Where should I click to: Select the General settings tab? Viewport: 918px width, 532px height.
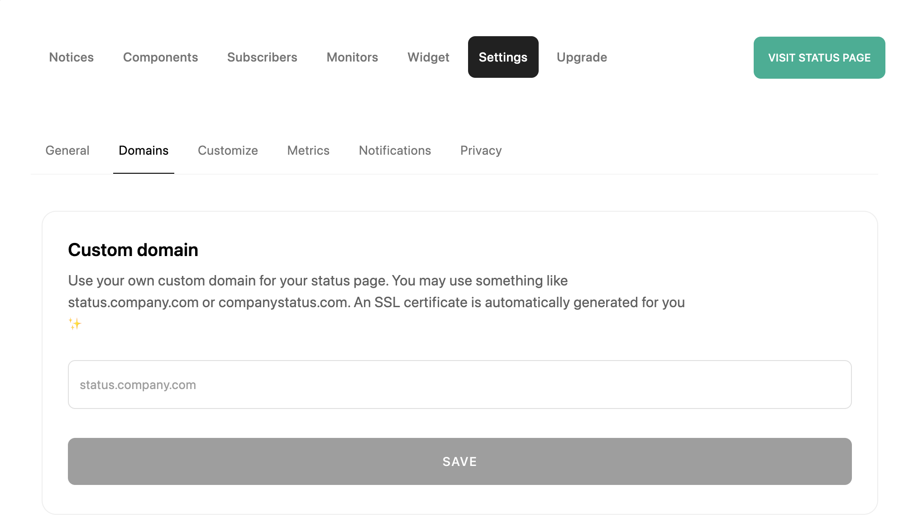coord(67,150)
